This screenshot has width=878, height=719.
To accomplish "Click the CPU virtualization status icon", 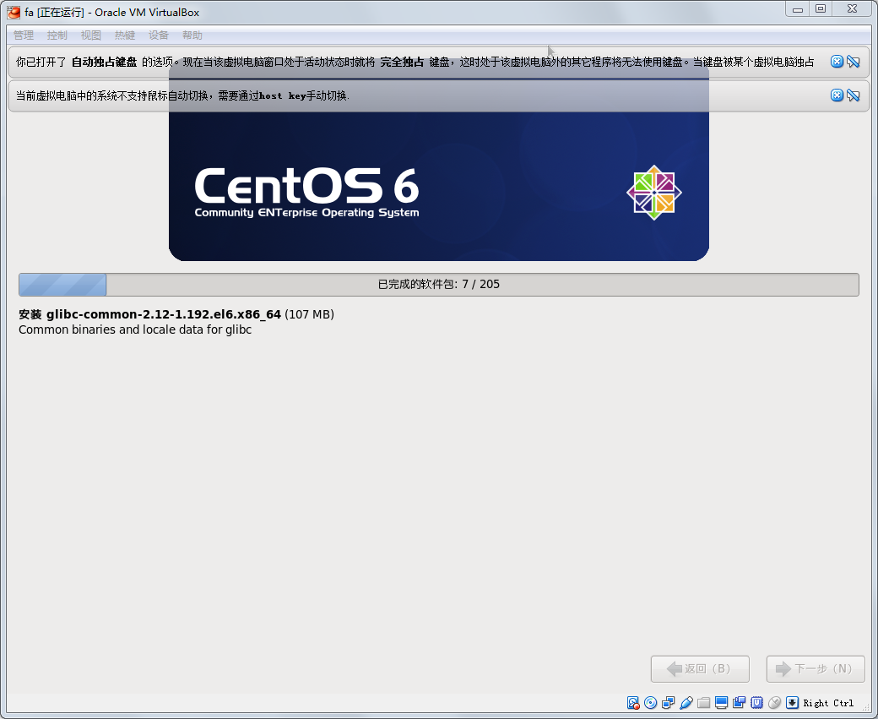I will pyautogui.click(x=757, y=703).
